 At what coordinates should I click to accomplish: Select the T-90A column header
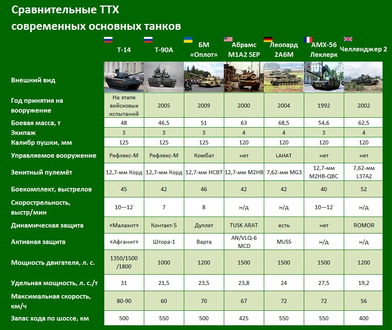click(x=164, y=50)
